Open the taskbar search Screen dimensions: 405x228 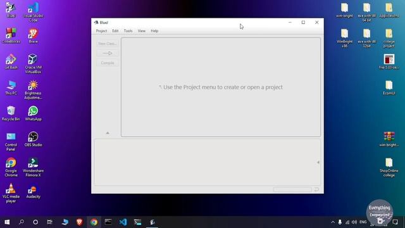click(22, 222)
